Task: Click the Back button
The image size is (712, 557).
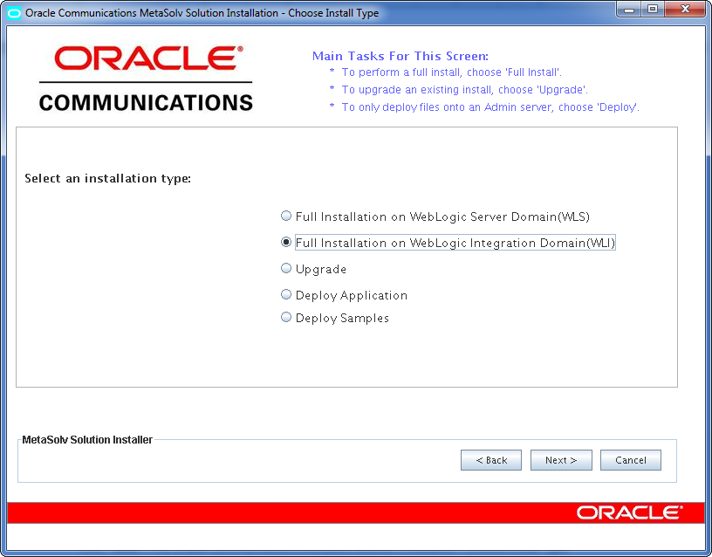Action: click(x=491, y=460)
